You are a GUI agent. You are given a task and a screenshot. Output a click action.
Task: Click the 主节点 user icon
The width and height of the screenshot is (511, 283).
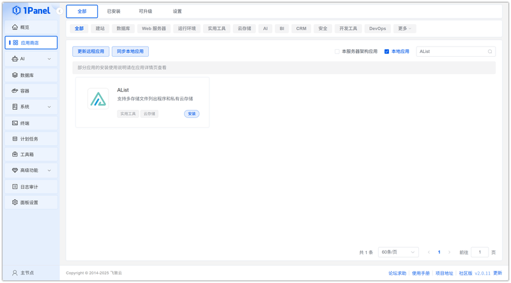15,273
